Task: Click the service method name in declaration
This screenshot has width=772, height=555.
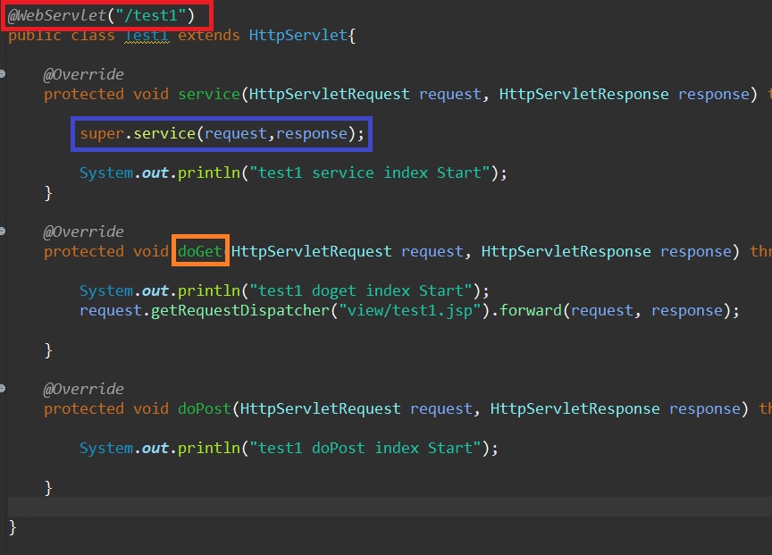Action: point(209,94)
